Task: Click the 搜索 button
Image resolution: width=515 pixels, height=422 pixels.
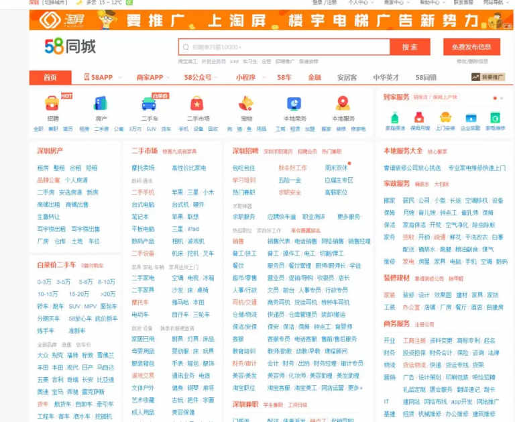Action: [410, 47]
